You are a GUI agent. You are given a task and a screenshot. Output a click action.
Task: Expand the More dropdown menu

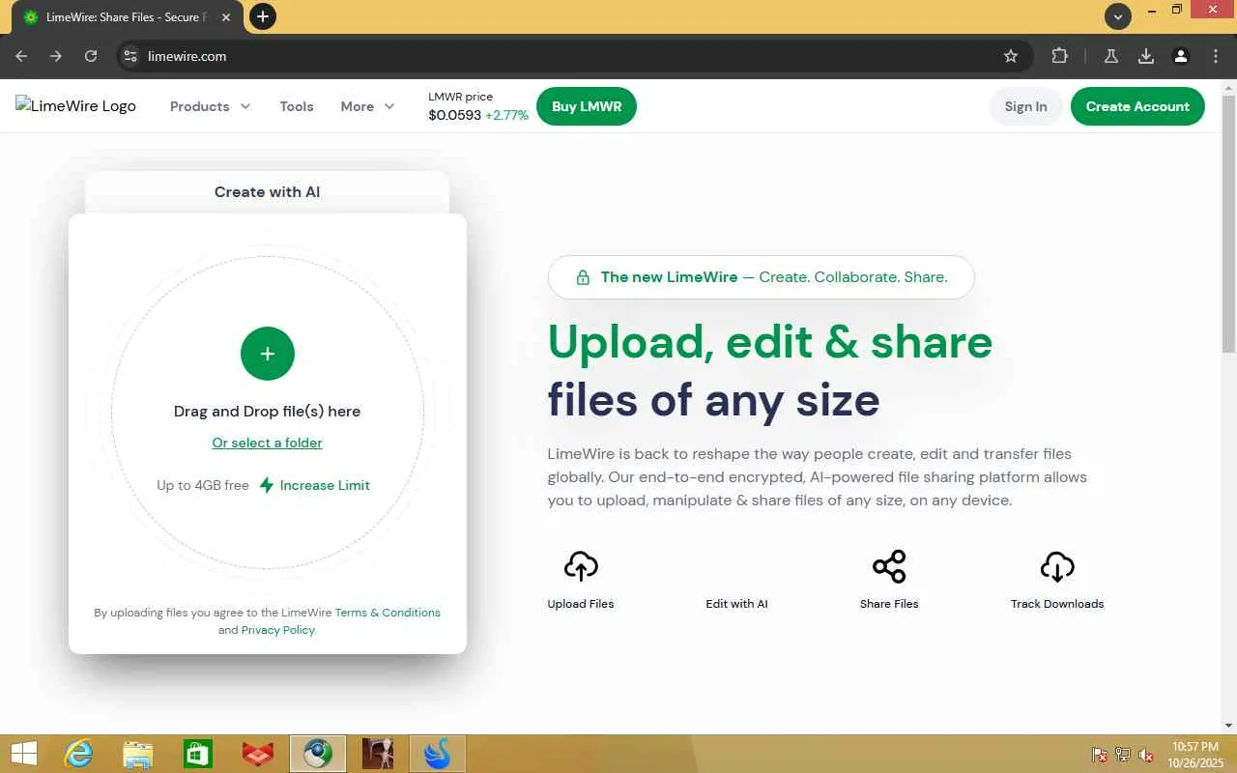tap(367, 106)
